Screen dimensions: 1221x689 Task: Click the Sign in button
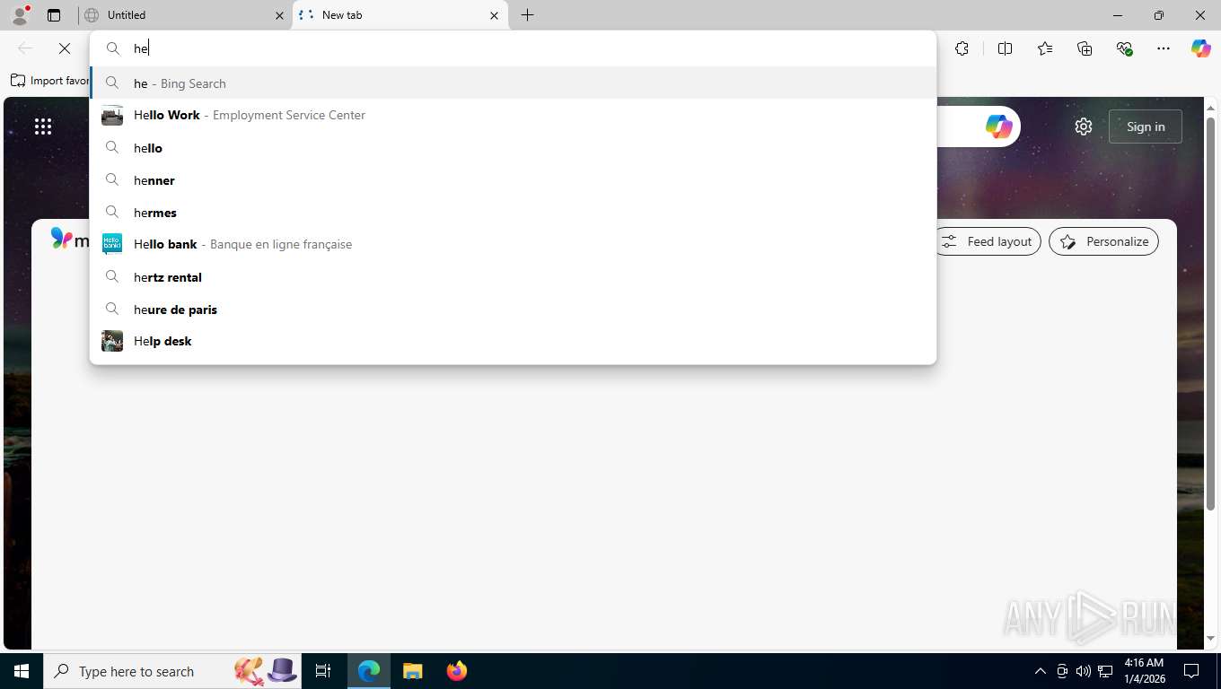coord(1146,126)
